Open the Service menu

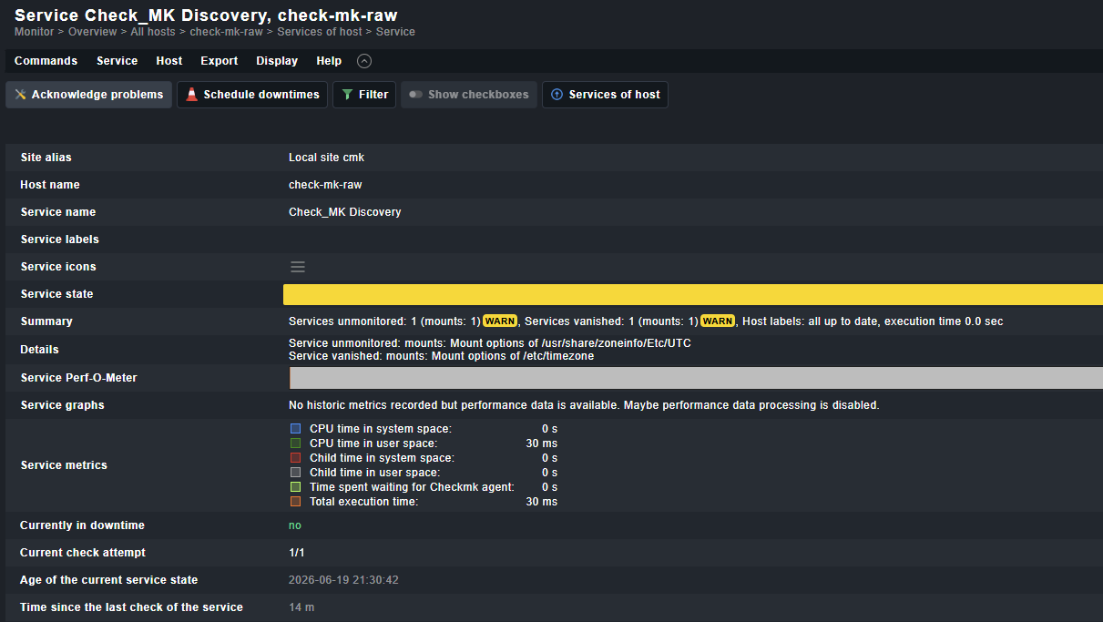coord(117,61)
